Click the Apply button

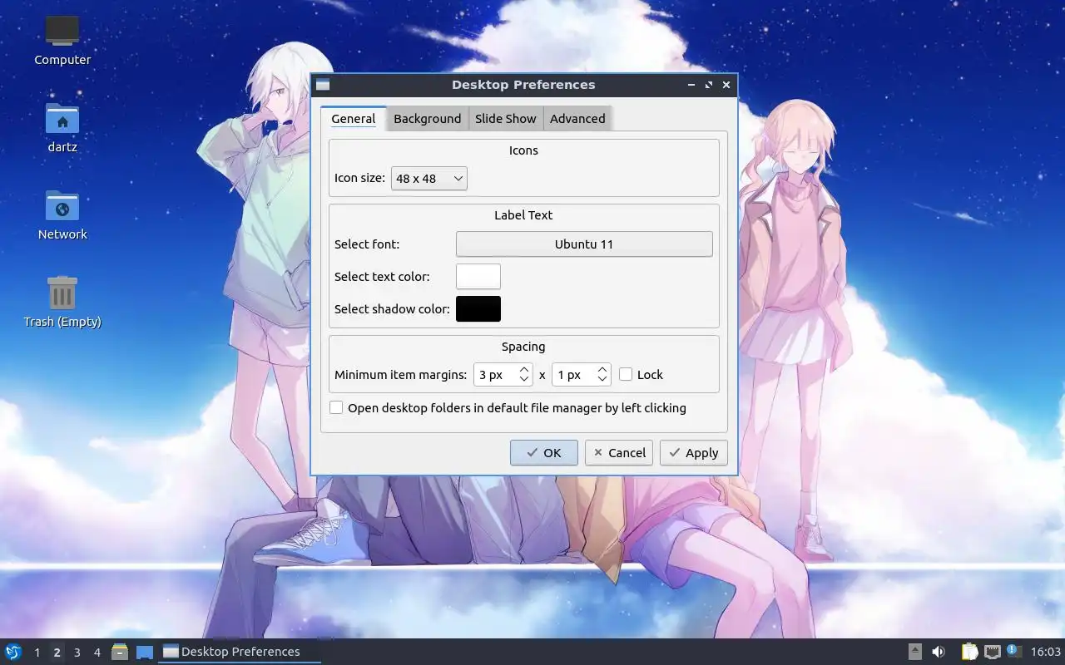coord(694,453)
